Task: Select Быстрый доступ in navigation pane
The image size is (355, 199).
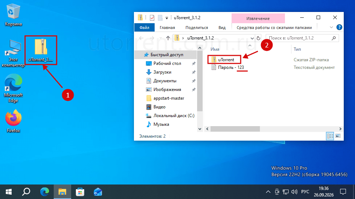Action: 166,55
